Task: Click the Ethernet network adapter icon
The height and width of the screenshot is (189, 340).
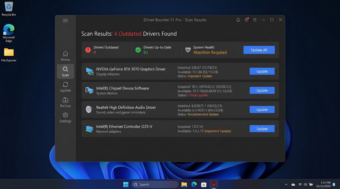Action: [89, 129]
